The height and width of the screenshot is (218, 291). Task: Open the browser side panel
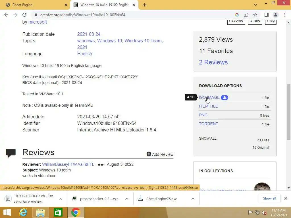click(x=267, y=15)
